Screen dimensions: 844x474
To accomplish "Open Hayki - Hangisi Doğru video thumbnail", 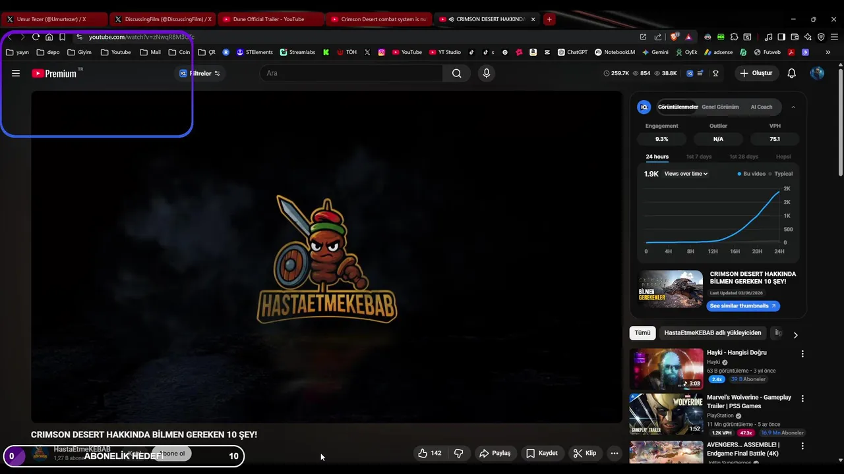I will [x=666, y=369].
